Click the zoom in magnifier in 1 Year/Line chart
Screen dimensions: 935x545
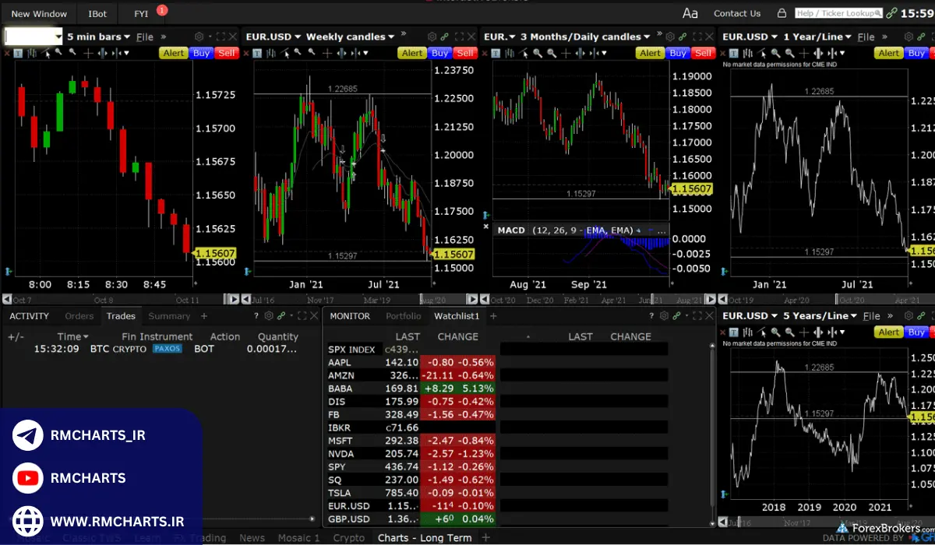pyautogui.click(x=775, y=53)
